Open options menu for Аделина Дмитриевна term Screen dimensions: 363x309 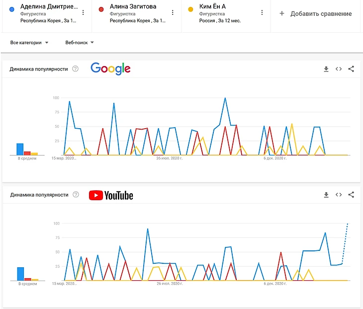click(83, 12)
